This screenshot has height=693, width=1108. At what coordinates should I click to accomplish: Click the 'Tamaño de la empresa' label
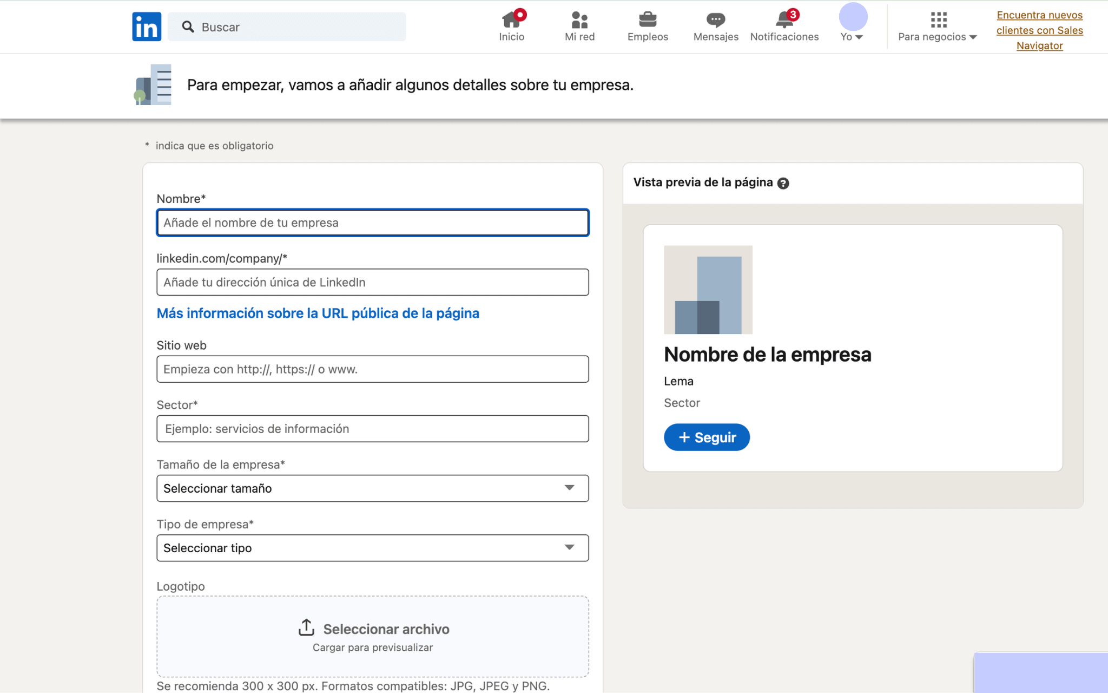(x=221, y=465)
